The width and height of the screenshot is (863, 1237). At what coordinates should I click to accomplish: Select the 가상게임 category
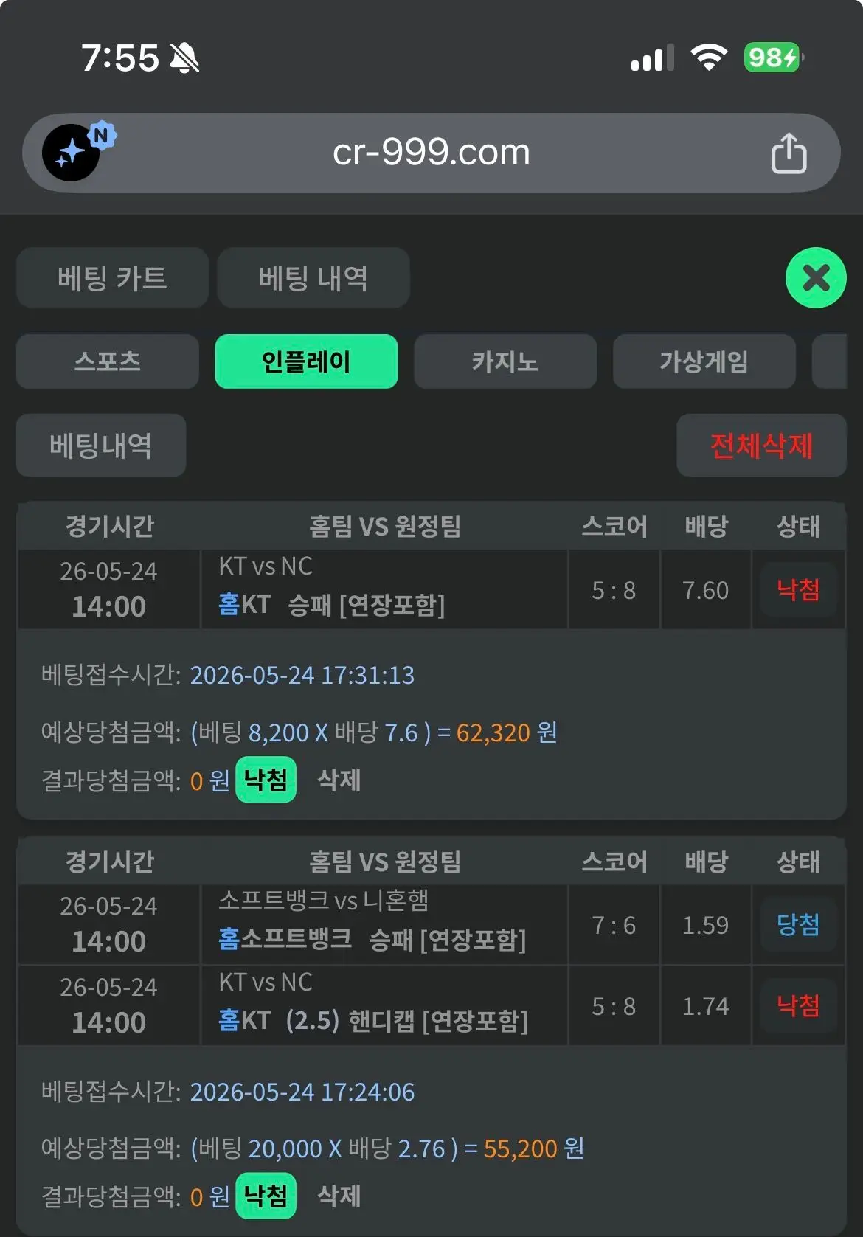pyautogui.click(x=704, y=361)
